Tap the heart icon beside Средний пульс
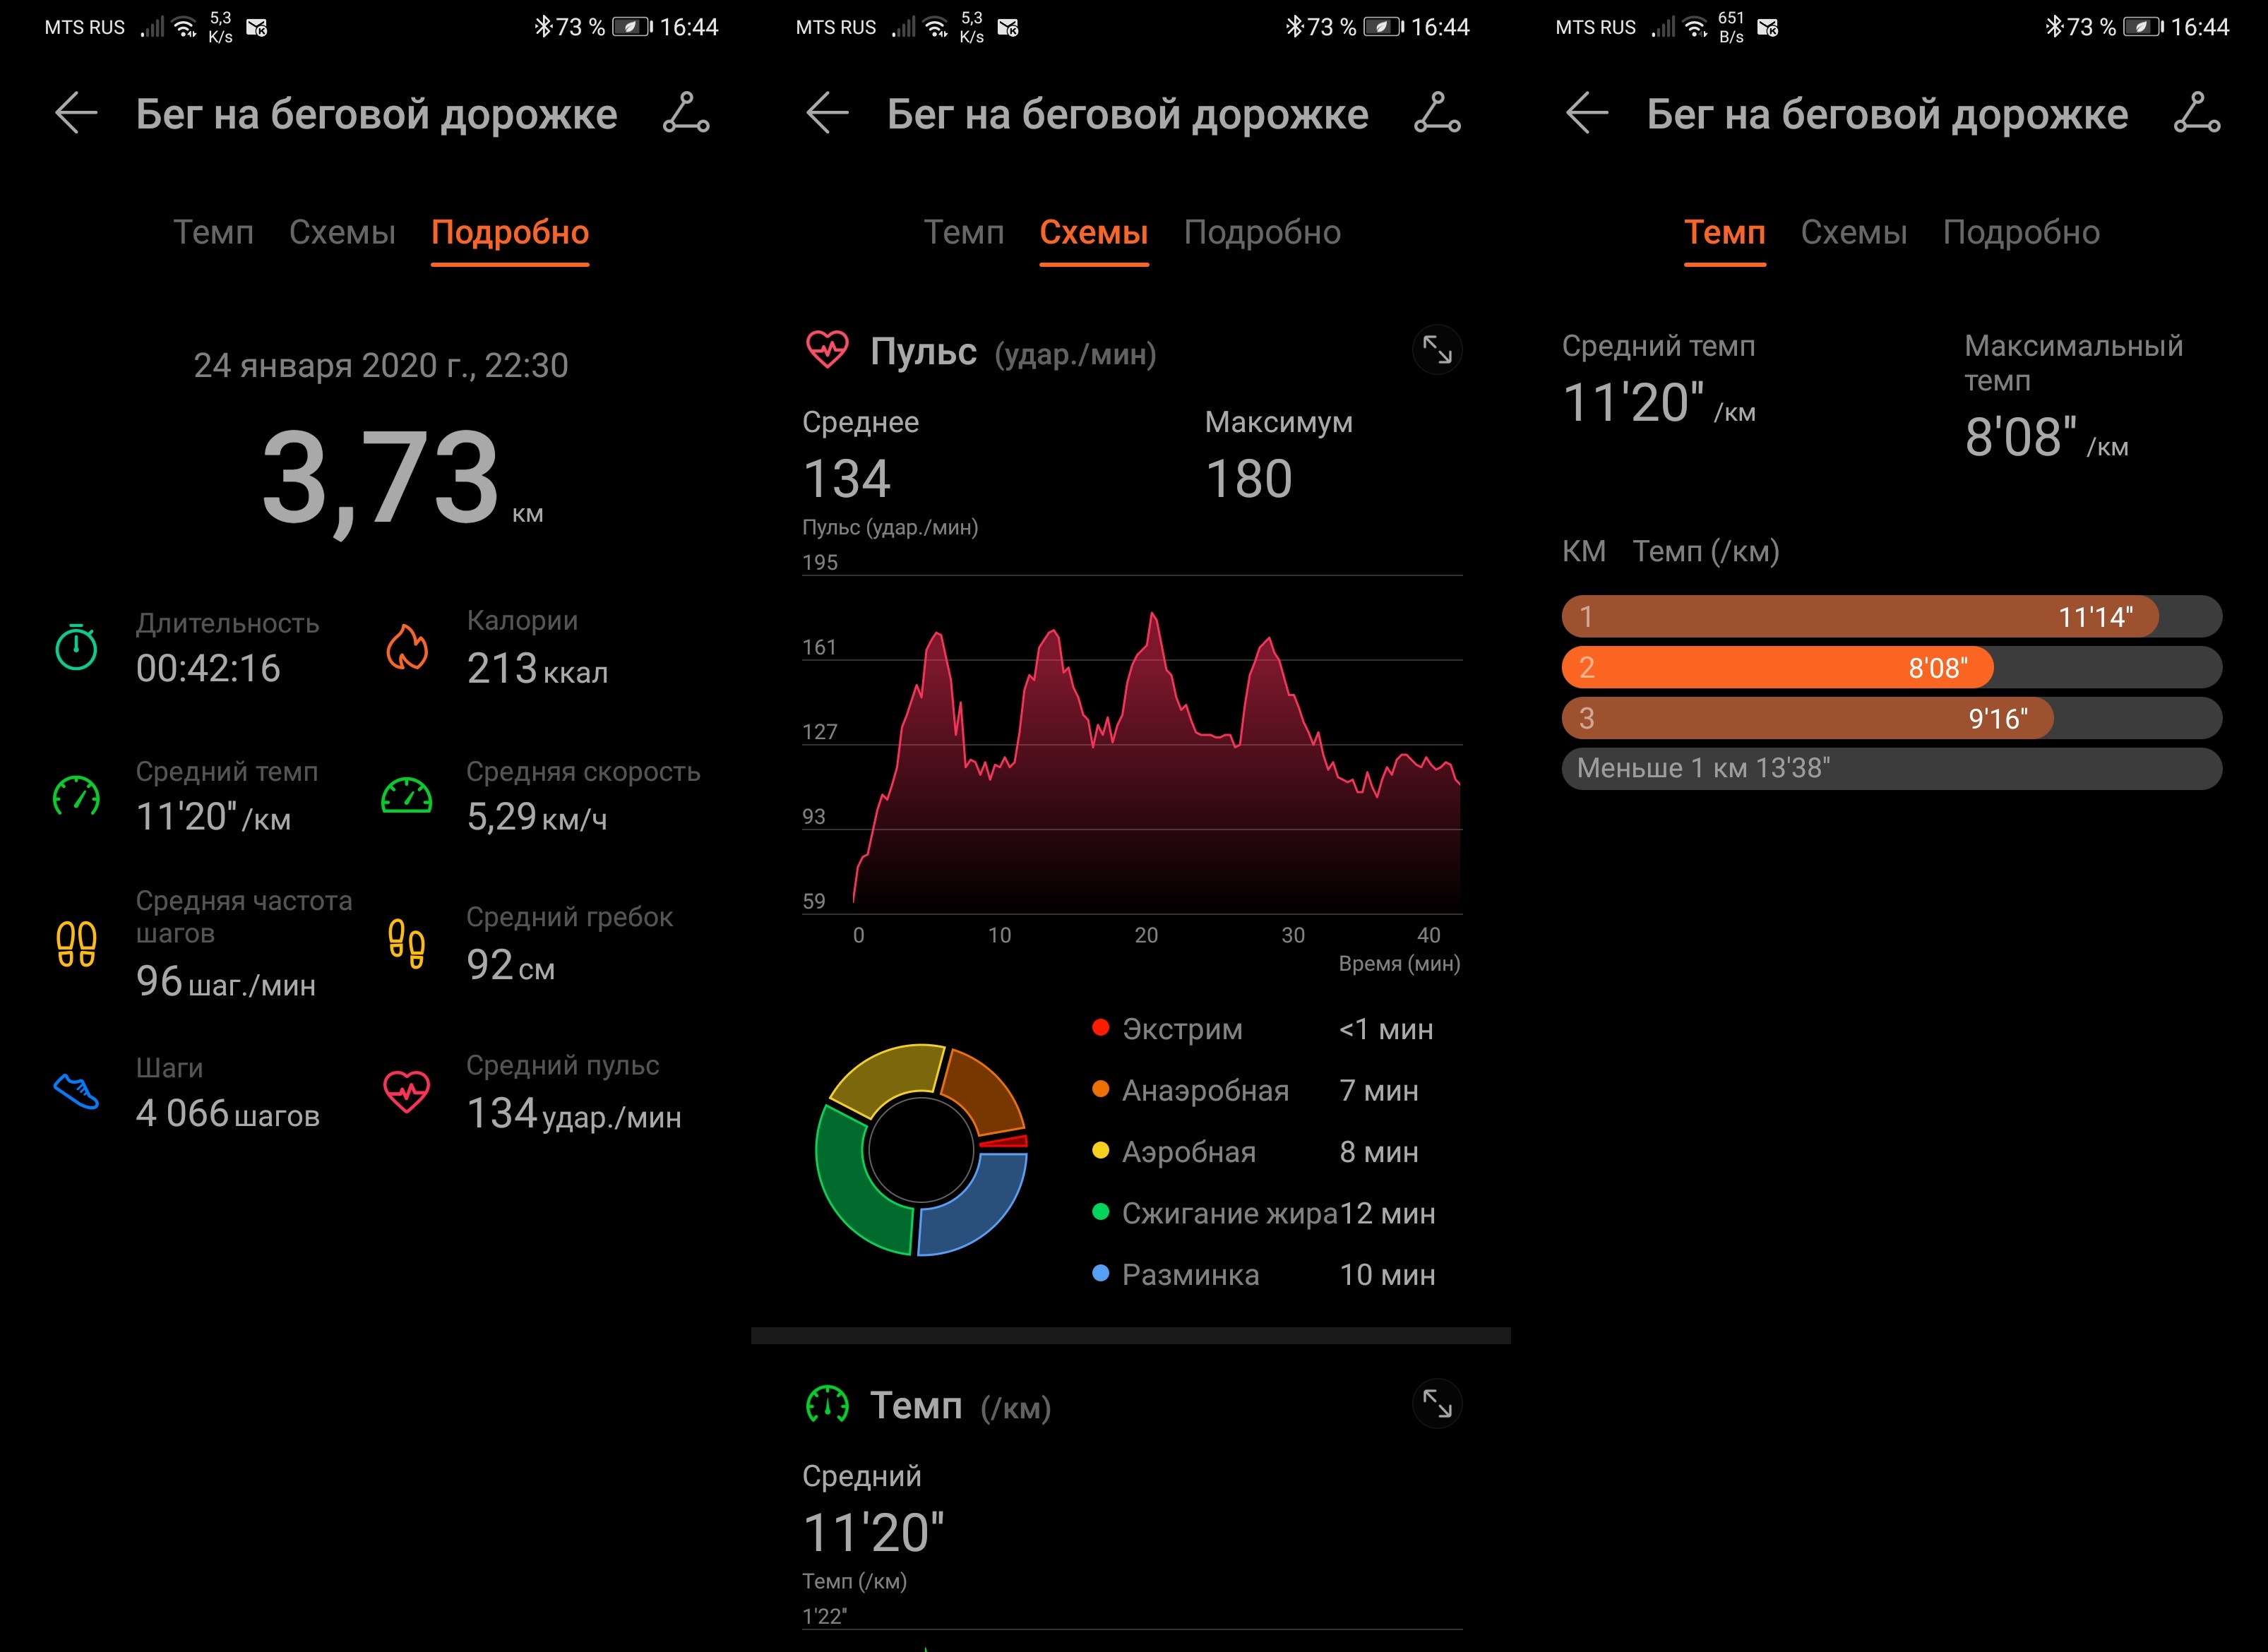This screenshot has height=1652, width=2268. (407, 1092)
